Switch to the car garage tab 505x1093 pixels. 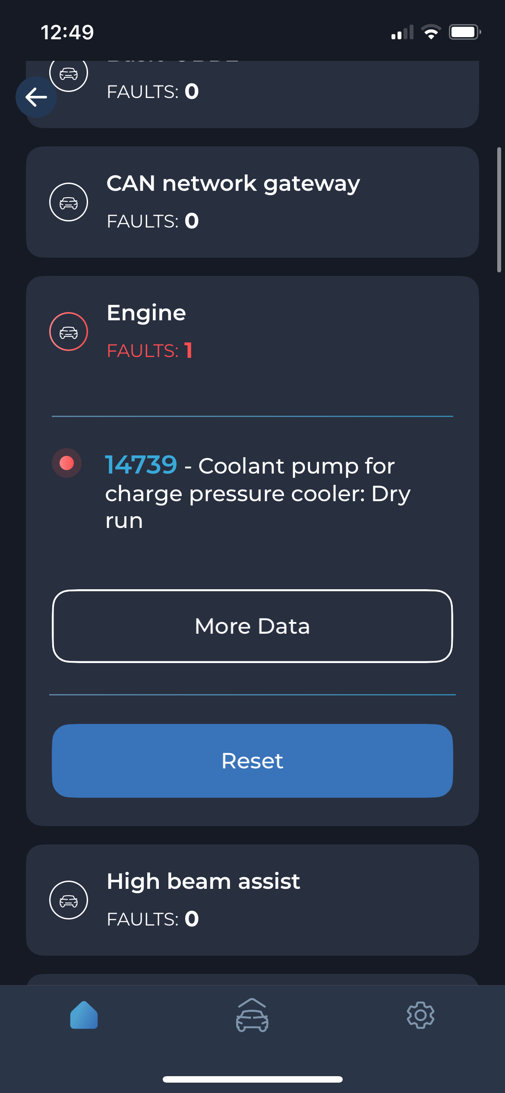tap(252, 1015)
